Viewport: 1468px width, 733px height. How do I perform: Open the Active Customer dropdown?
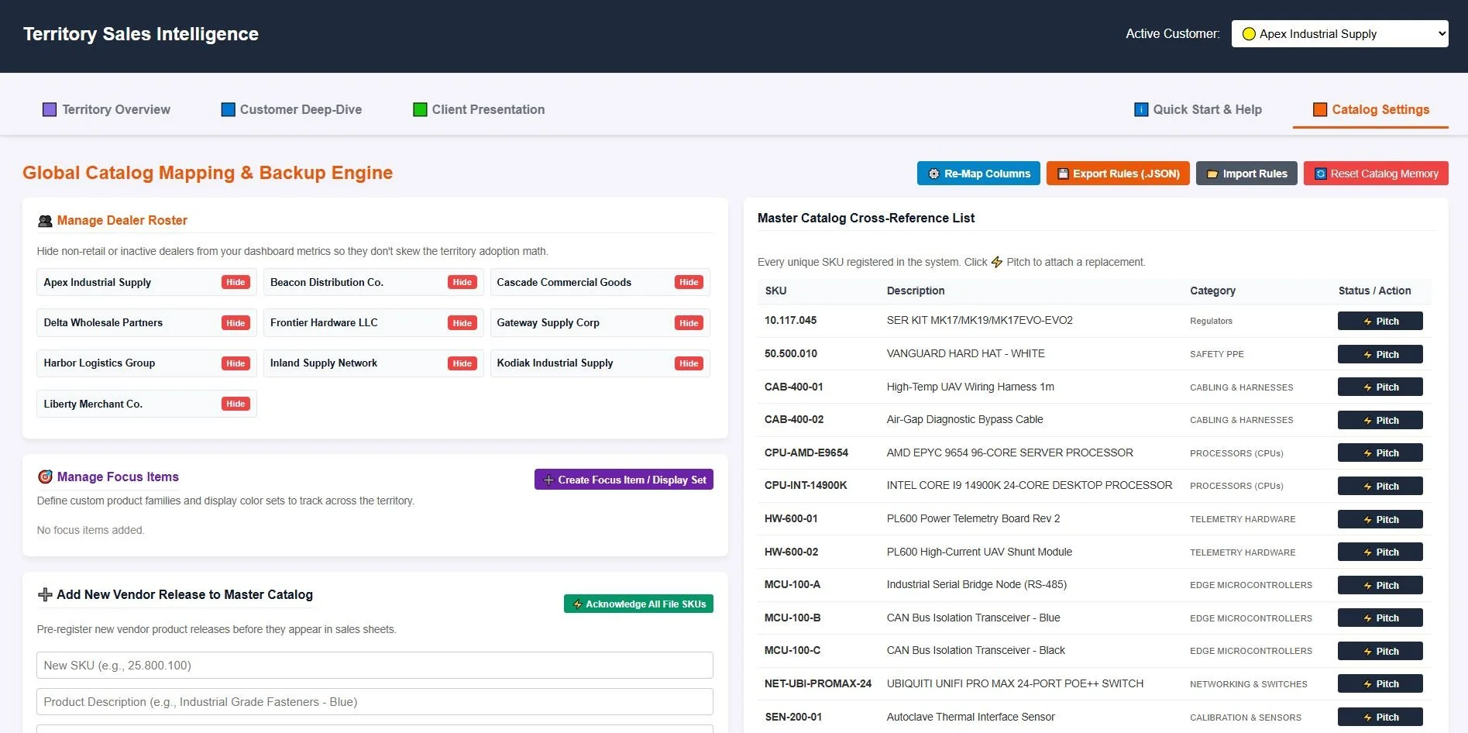(1339, 33)
